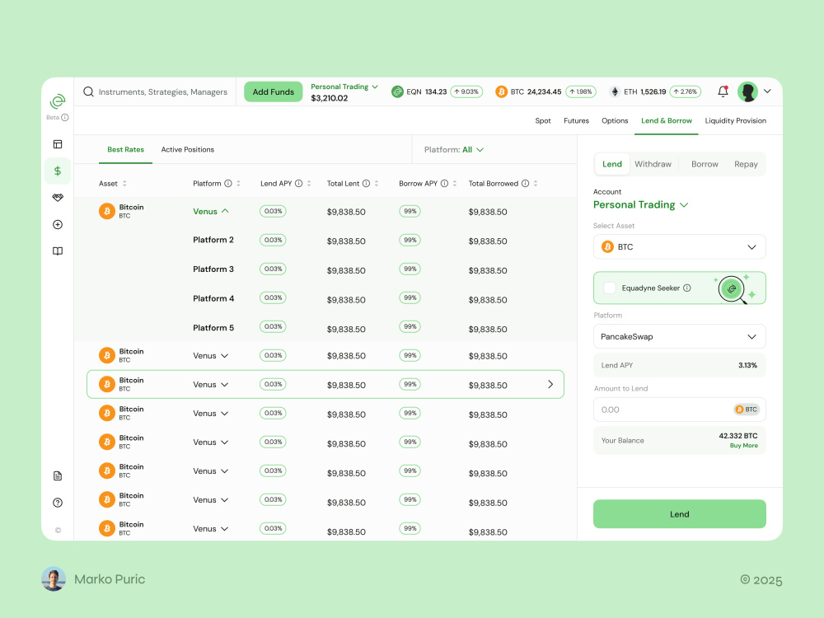The image size is (824, 618).
Task: Open the book icon in sidebar
Action: point(58,251)
